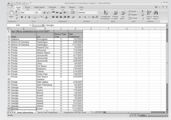Align text right
The image size is (171, 120).
coord(61,17)
